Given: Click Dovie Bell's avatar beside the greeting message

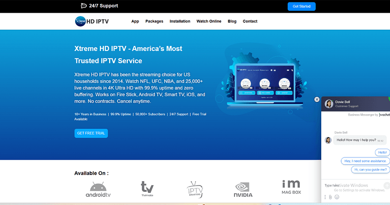Looking at the screenshot, I should (328, 140).
